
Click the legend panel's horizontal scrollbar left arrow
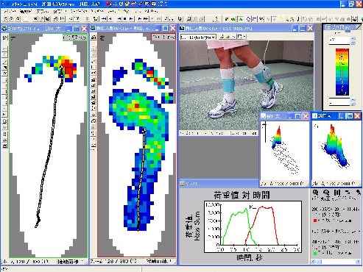314,262
